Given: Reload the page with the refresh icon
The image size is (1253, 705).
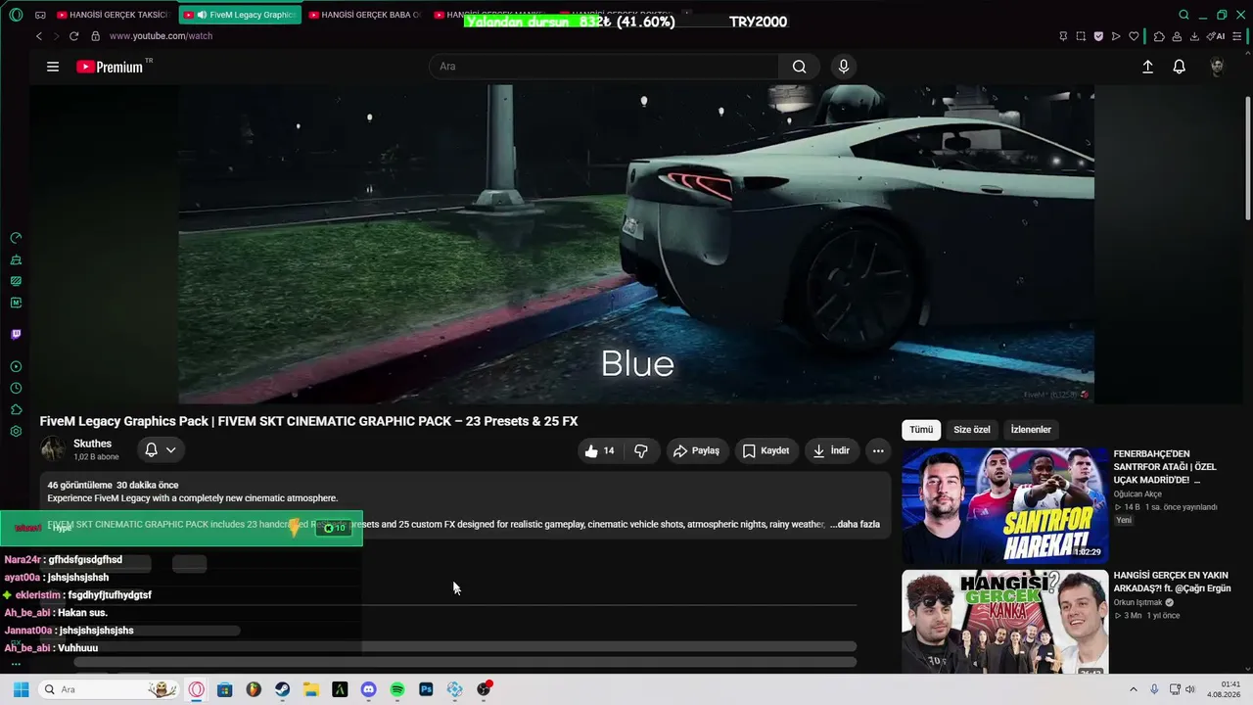Looking at the screenshot, I should click(73, 36).
